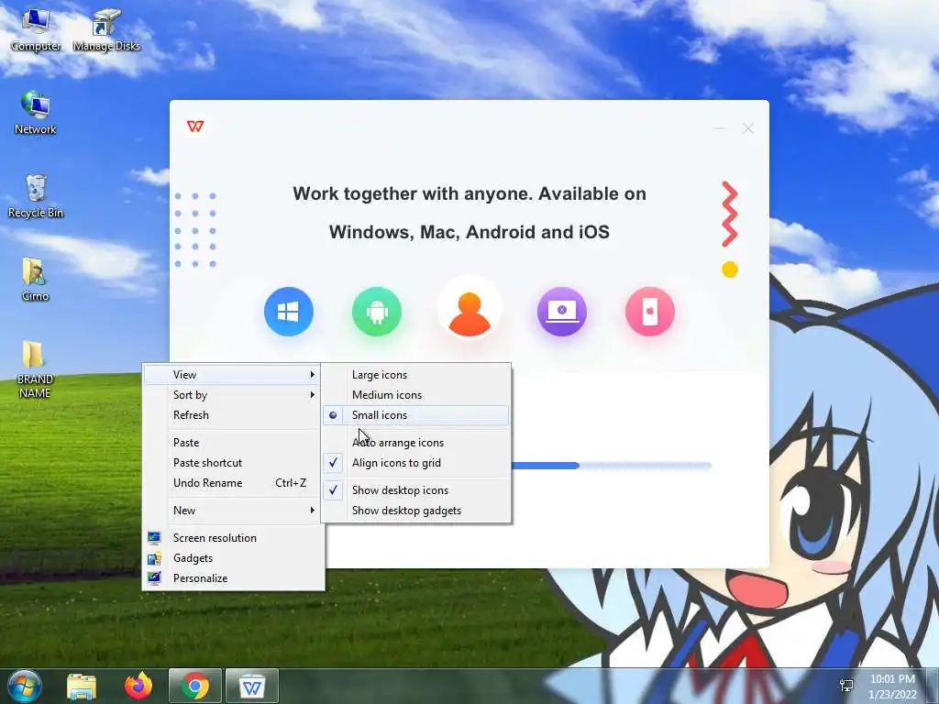This screenshot has width=939, height=704.
Task: Switch to WPS installer taskbar button
Action: (x=252, y=686)
